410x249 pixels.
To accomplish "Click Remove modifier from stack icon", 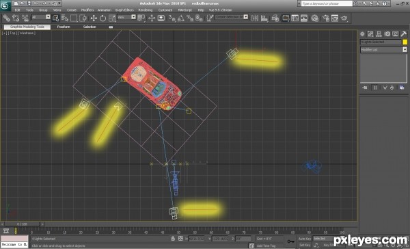I will [392, 88].
